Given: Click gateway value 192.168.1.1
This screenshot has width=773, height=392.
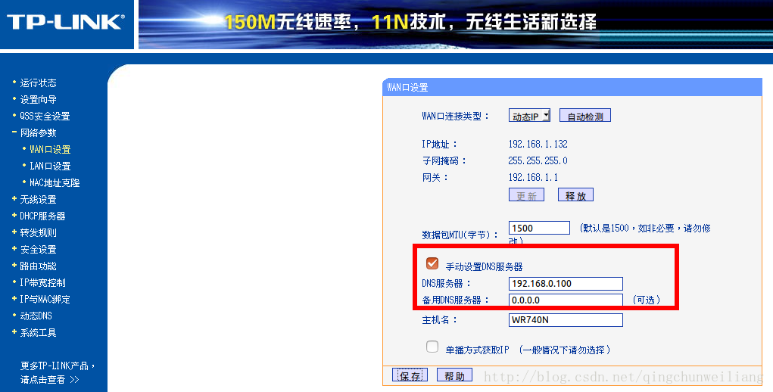Looking at the screenshot, I should [x=534, y=177].
